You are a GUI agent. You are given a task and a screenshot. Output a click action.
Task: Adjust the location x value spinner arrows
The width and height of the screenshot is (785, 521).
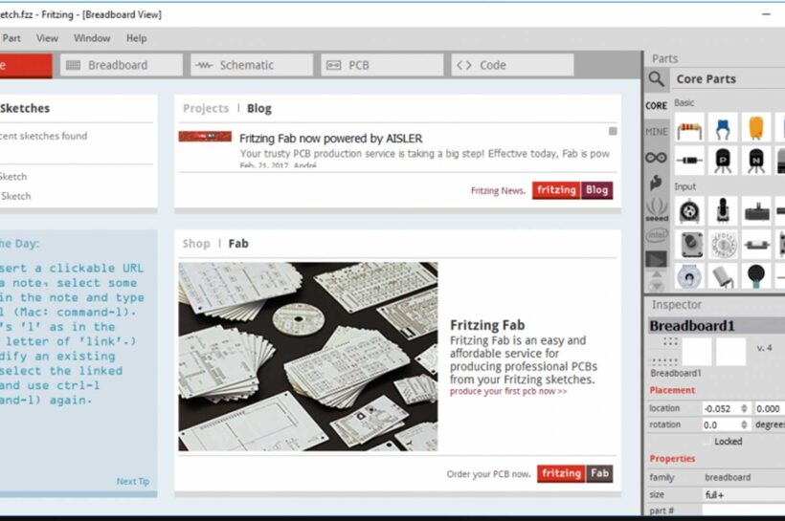pos(744,408)
